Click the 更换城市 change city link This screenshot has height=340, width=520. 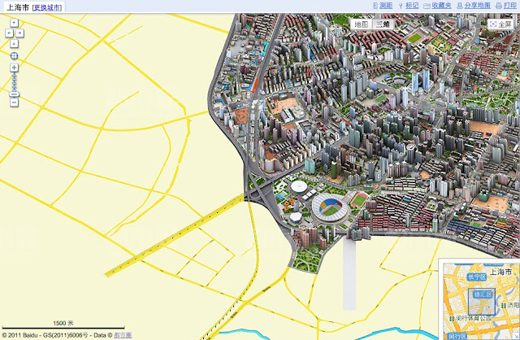pos(48,7)
